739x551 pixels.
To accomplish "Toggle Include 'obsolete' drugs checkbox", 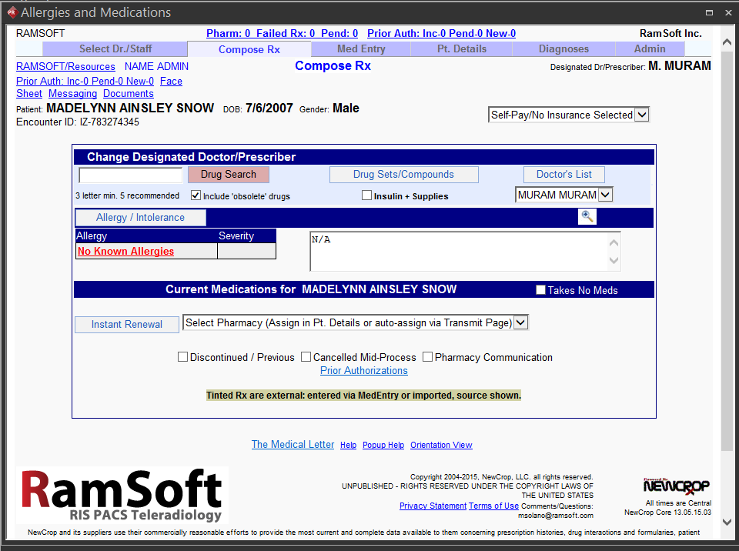I will tap(196, 195).
